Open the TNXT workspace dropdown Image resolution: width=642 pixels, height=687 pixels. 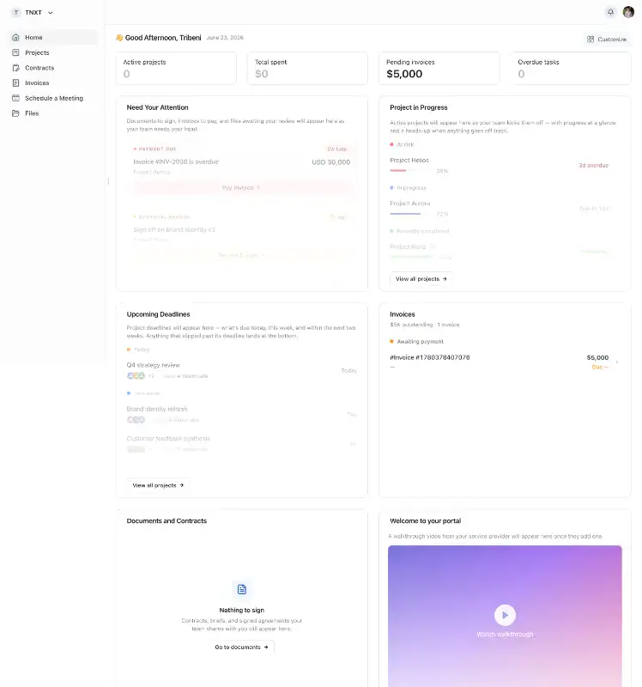point(33,13)
